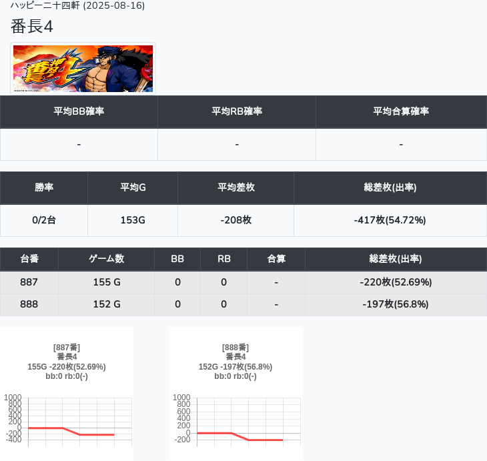Open the [888番] slump graph
Screen dimensions: 487x461
click(x=235, y=392)
